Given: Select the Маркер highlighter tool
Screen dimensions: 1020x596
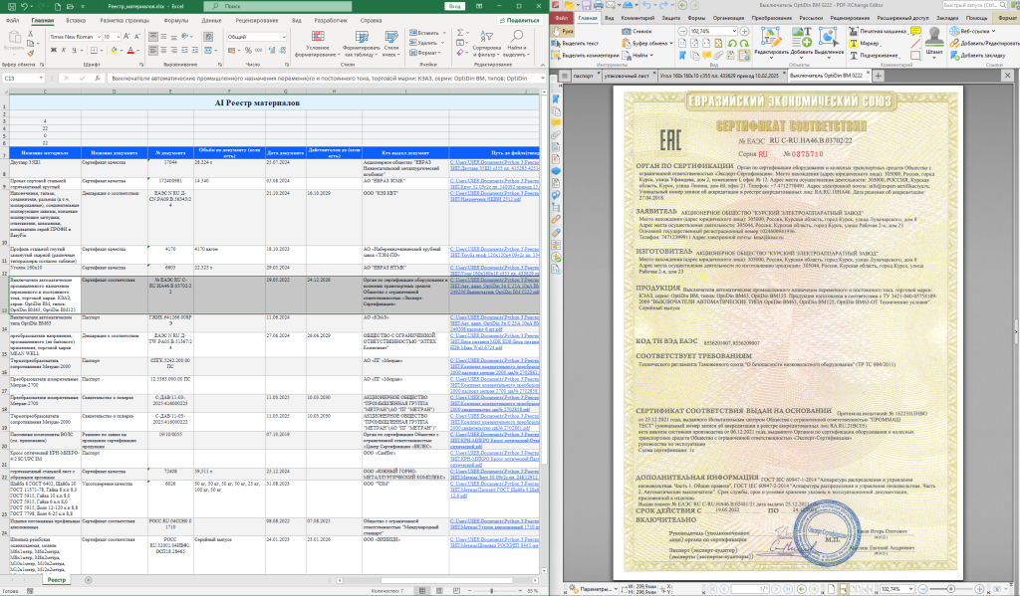Looking at the screenshot, I should click(865, 43).
